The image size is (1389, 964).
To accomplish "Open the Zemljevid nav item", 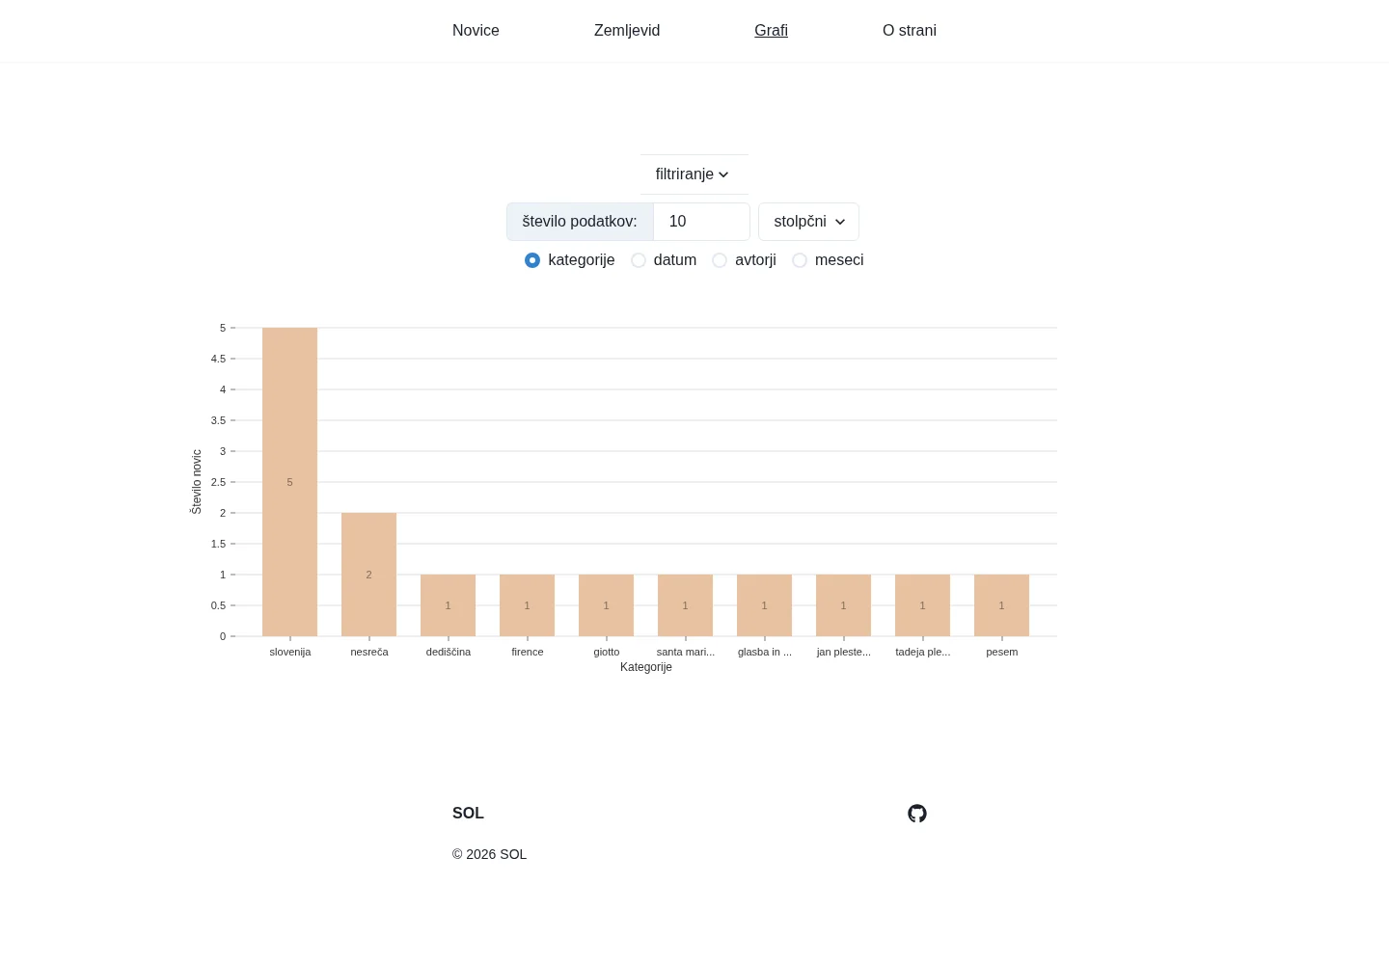I will tap(627, 31).
